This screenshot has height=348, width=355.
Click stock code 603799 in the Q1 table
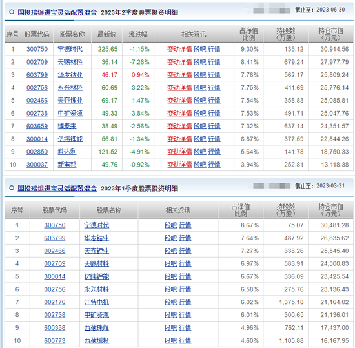55,238
